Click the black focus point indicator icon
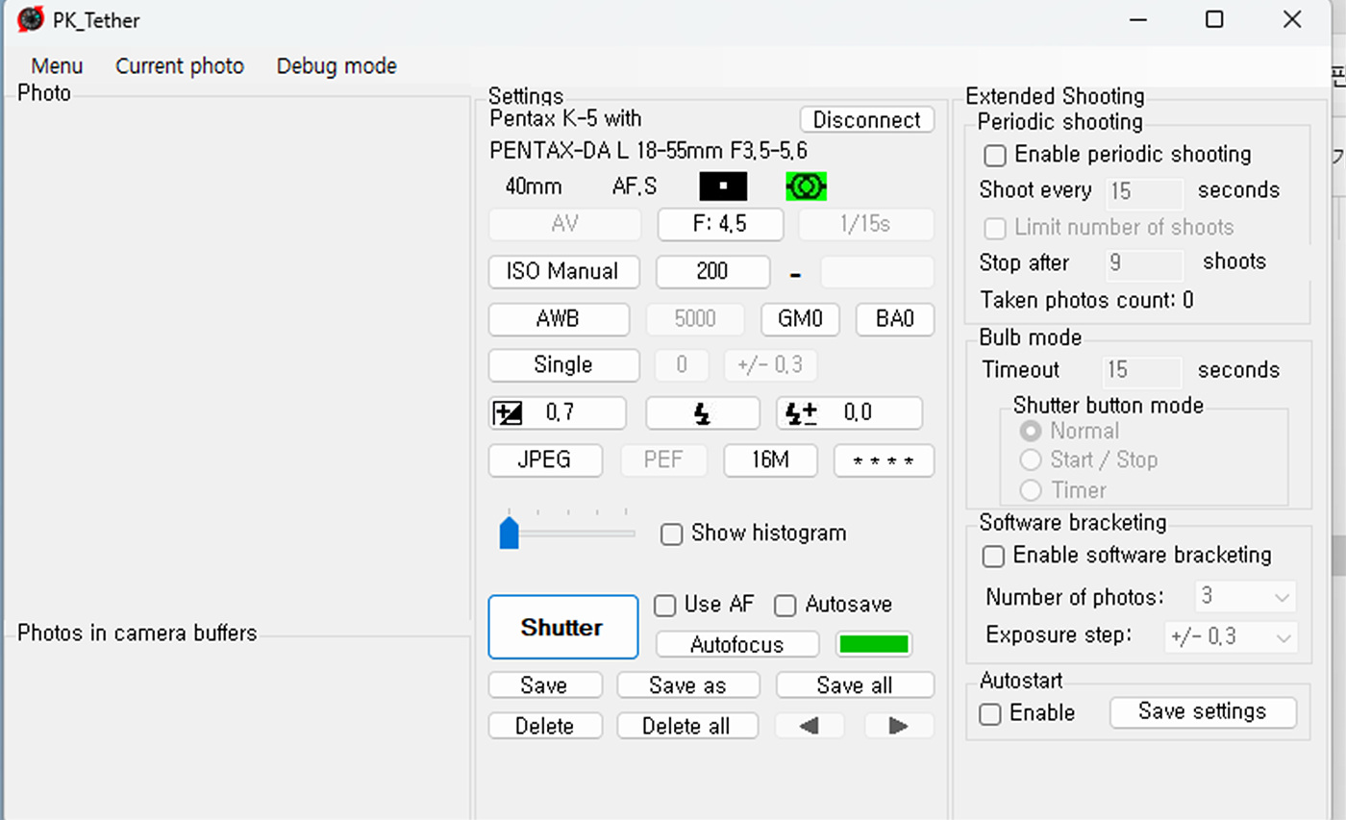This screenshot has width=1346, height=820. point(723,186)
